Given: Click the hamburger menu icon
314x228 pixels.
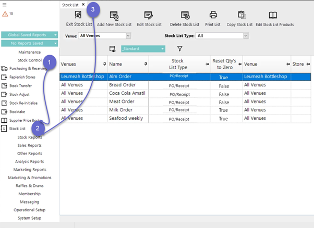Looking at the screenshot, I should (x=5, y=4).
